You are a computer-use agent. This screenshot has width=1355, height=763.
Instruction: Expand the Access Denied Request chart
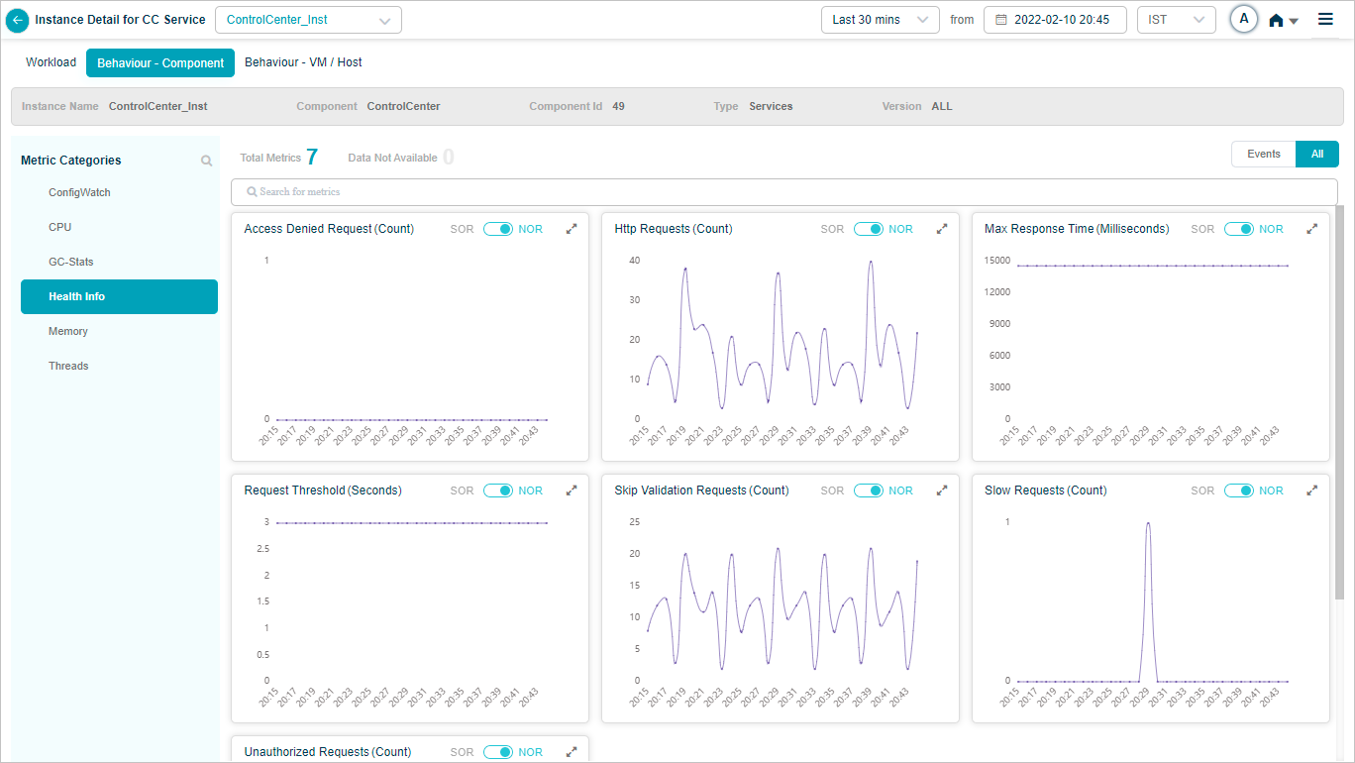pos(572,229)
